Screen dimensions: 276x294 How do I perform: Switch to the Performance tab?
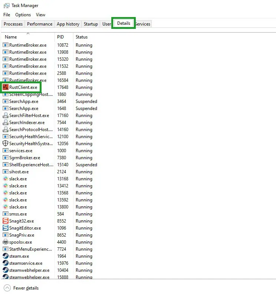[x=40, y=24]
